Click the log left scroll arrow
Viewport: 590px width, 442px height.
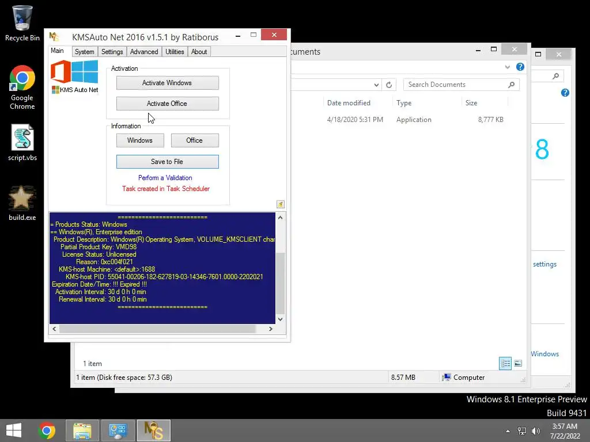(x=55, y=329)
